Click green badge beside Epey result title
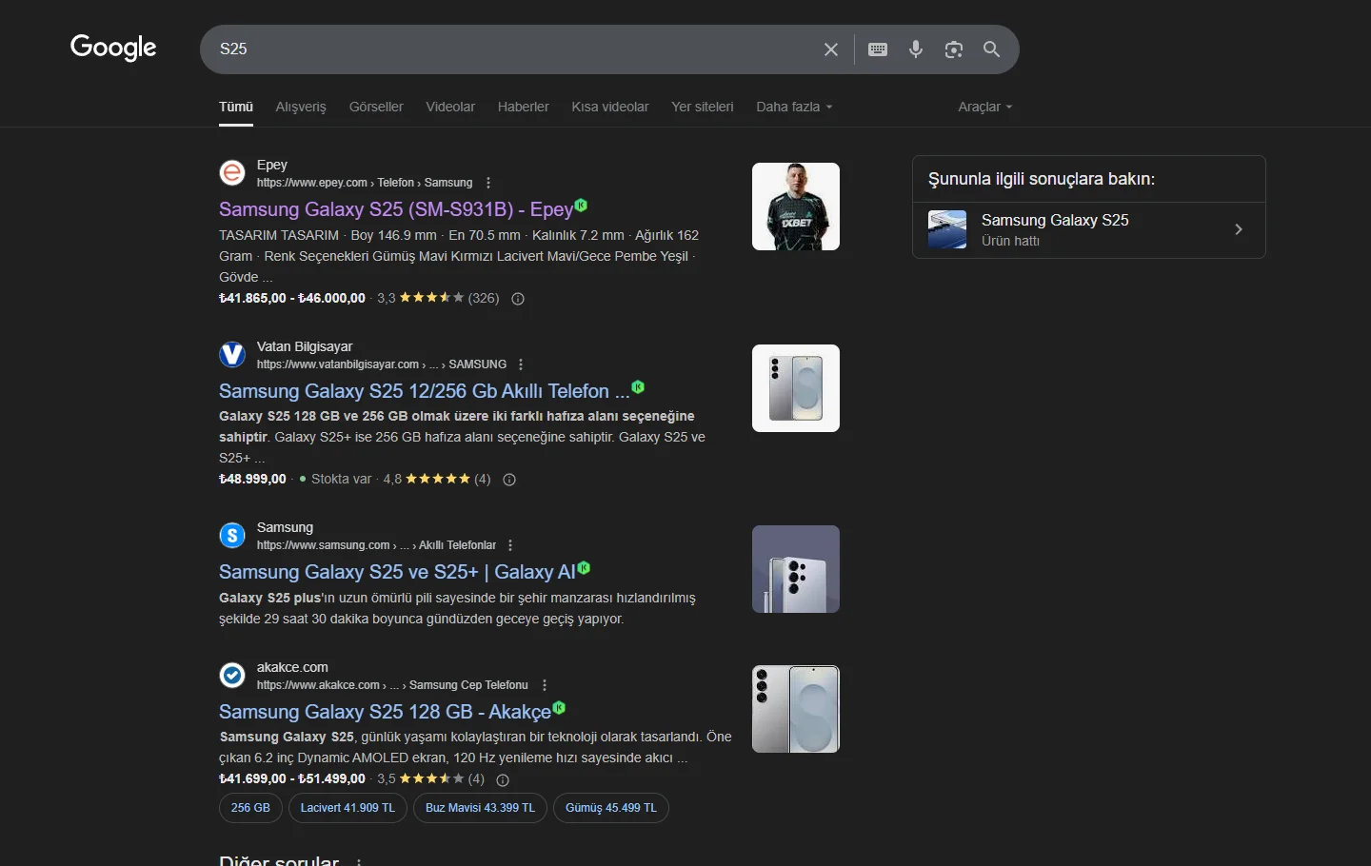Image resolution: width=1371 pixels, height=866 pixels. (x=581, y=205)
